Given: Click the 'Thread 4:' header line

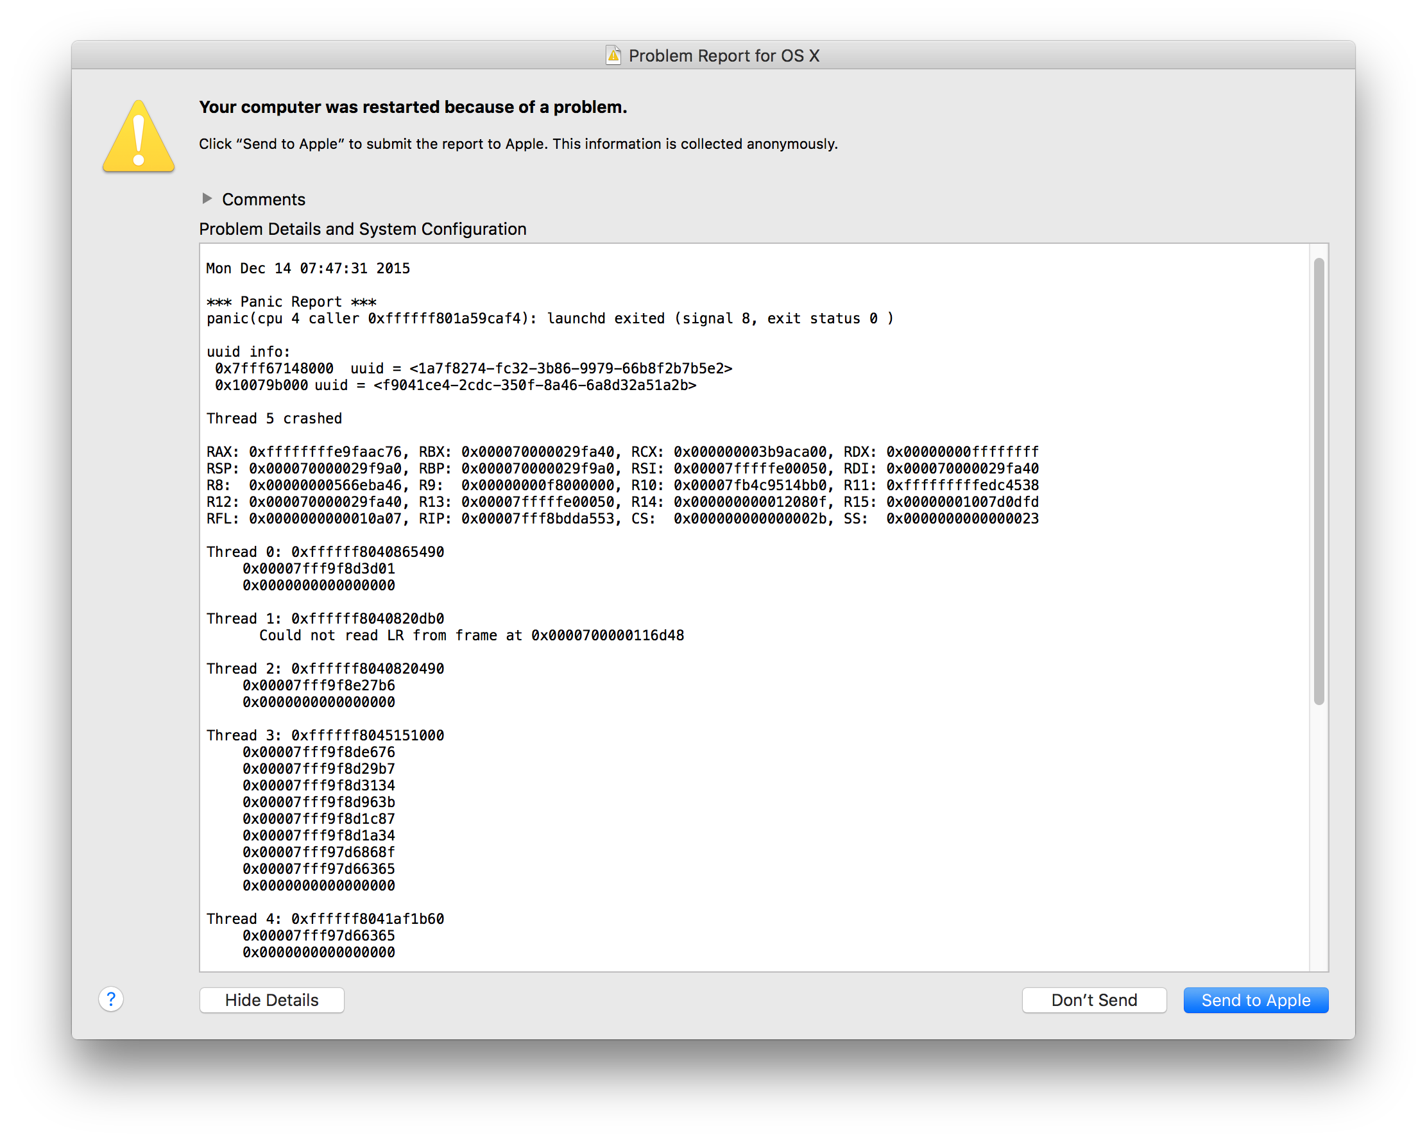Looking at the screenshot, I should coord(325,918).
